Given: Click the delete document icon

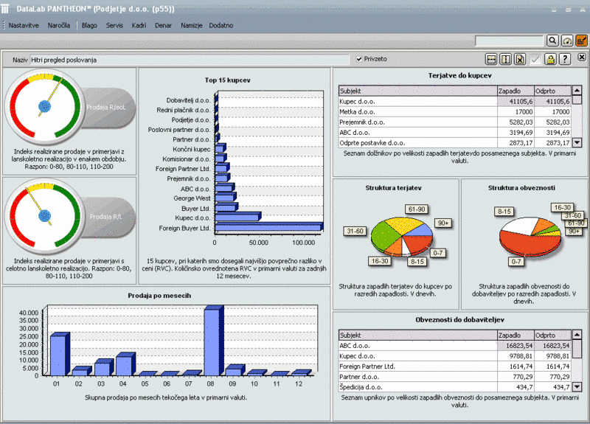Looking at the screenshot, I should coord(520,59).
